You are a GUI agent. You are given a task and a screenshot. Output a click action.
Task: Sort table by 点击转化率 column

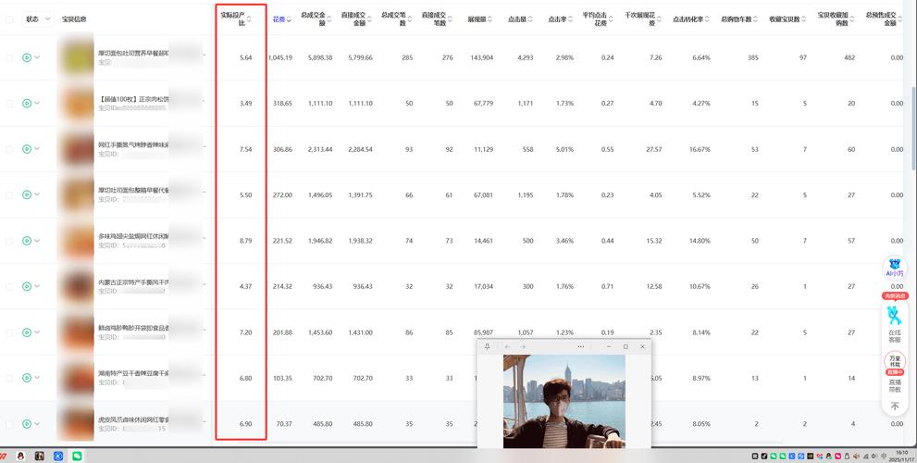coord(692,19)
